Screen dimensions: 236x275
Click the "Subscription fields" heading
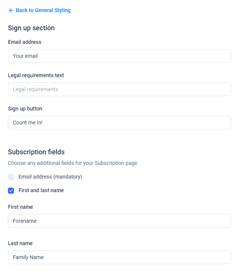click(36, 152)
